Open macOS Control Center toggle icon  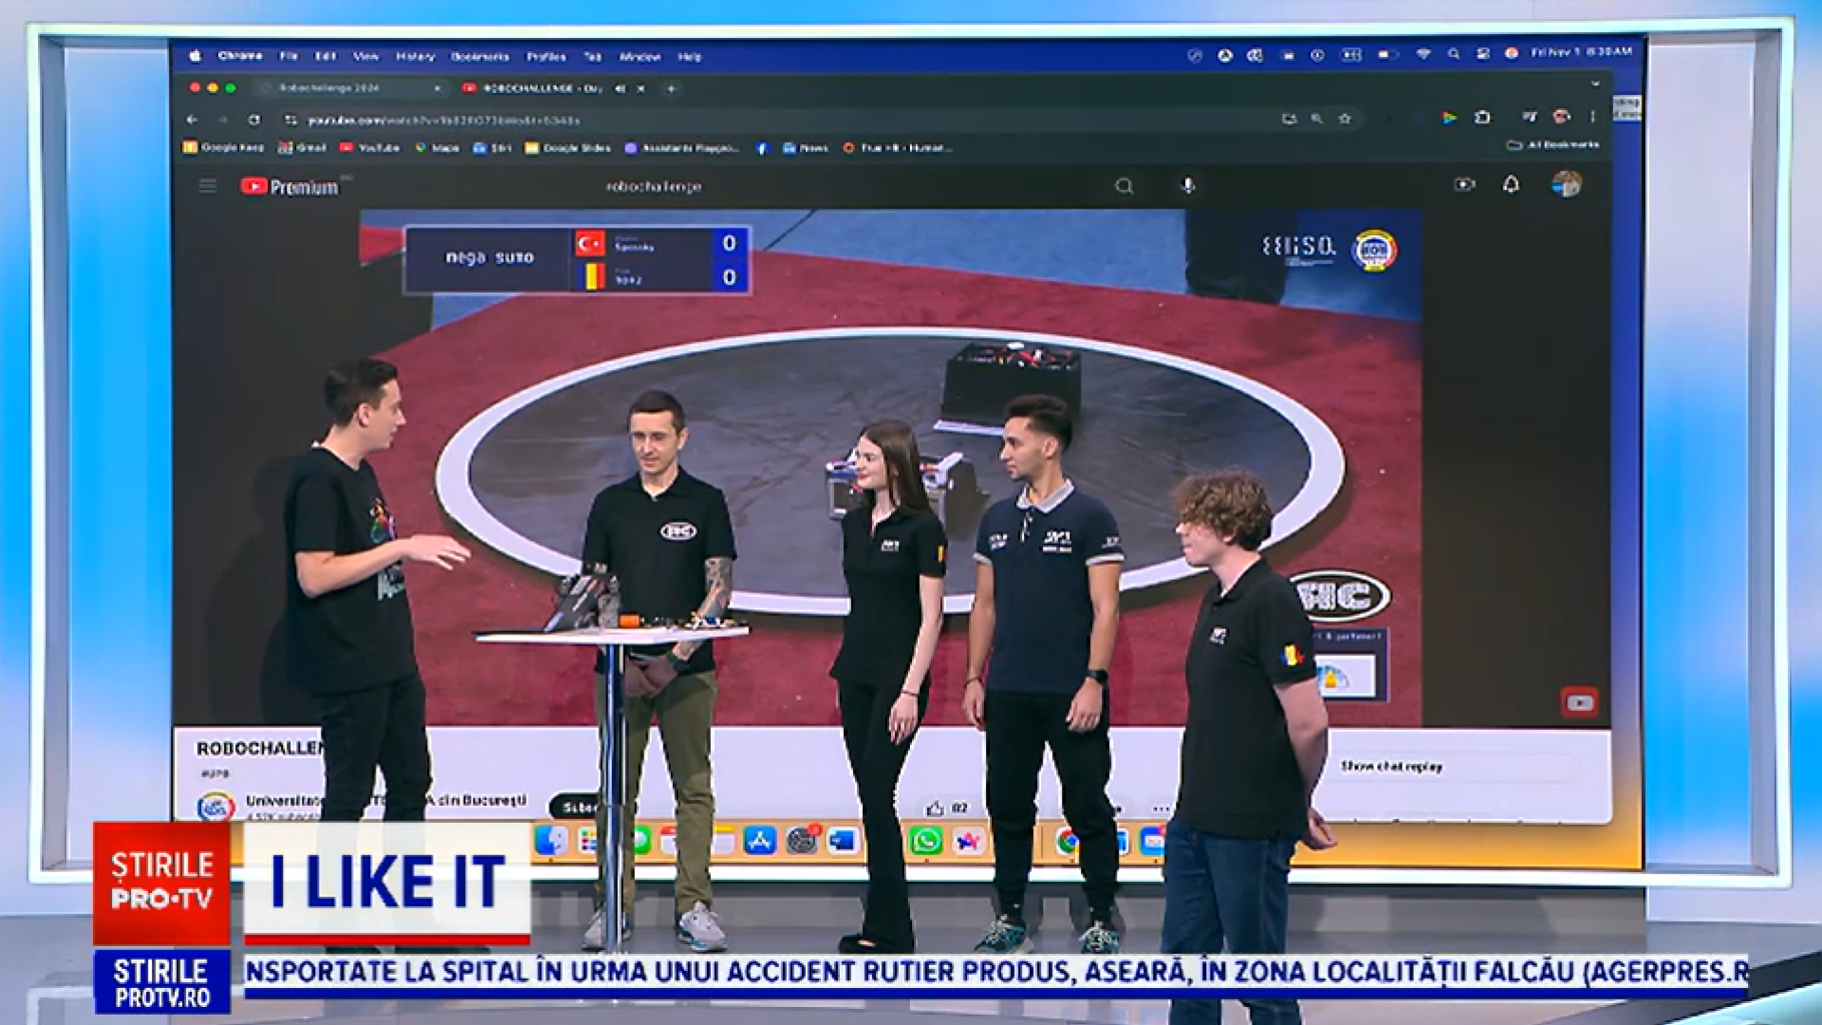1482,55
